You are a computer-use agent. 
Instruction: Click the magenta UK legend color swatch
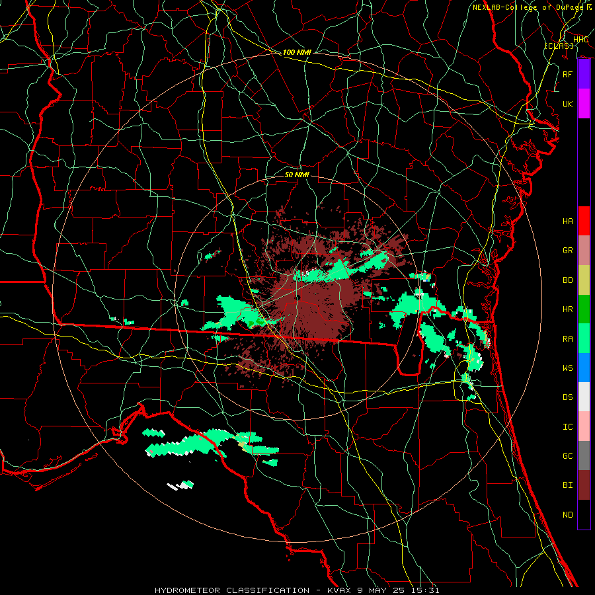tap(584, 104)
